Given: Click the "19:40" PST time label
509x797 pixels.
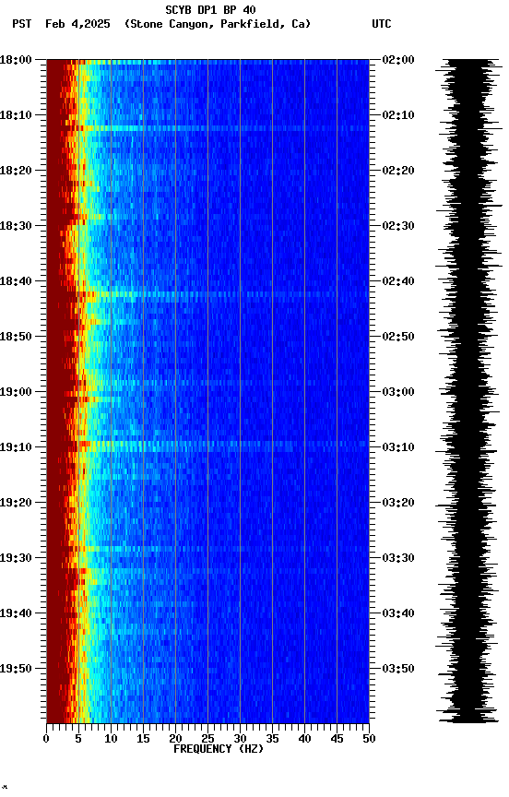Looking at the screenshot, I should (16, 613).
